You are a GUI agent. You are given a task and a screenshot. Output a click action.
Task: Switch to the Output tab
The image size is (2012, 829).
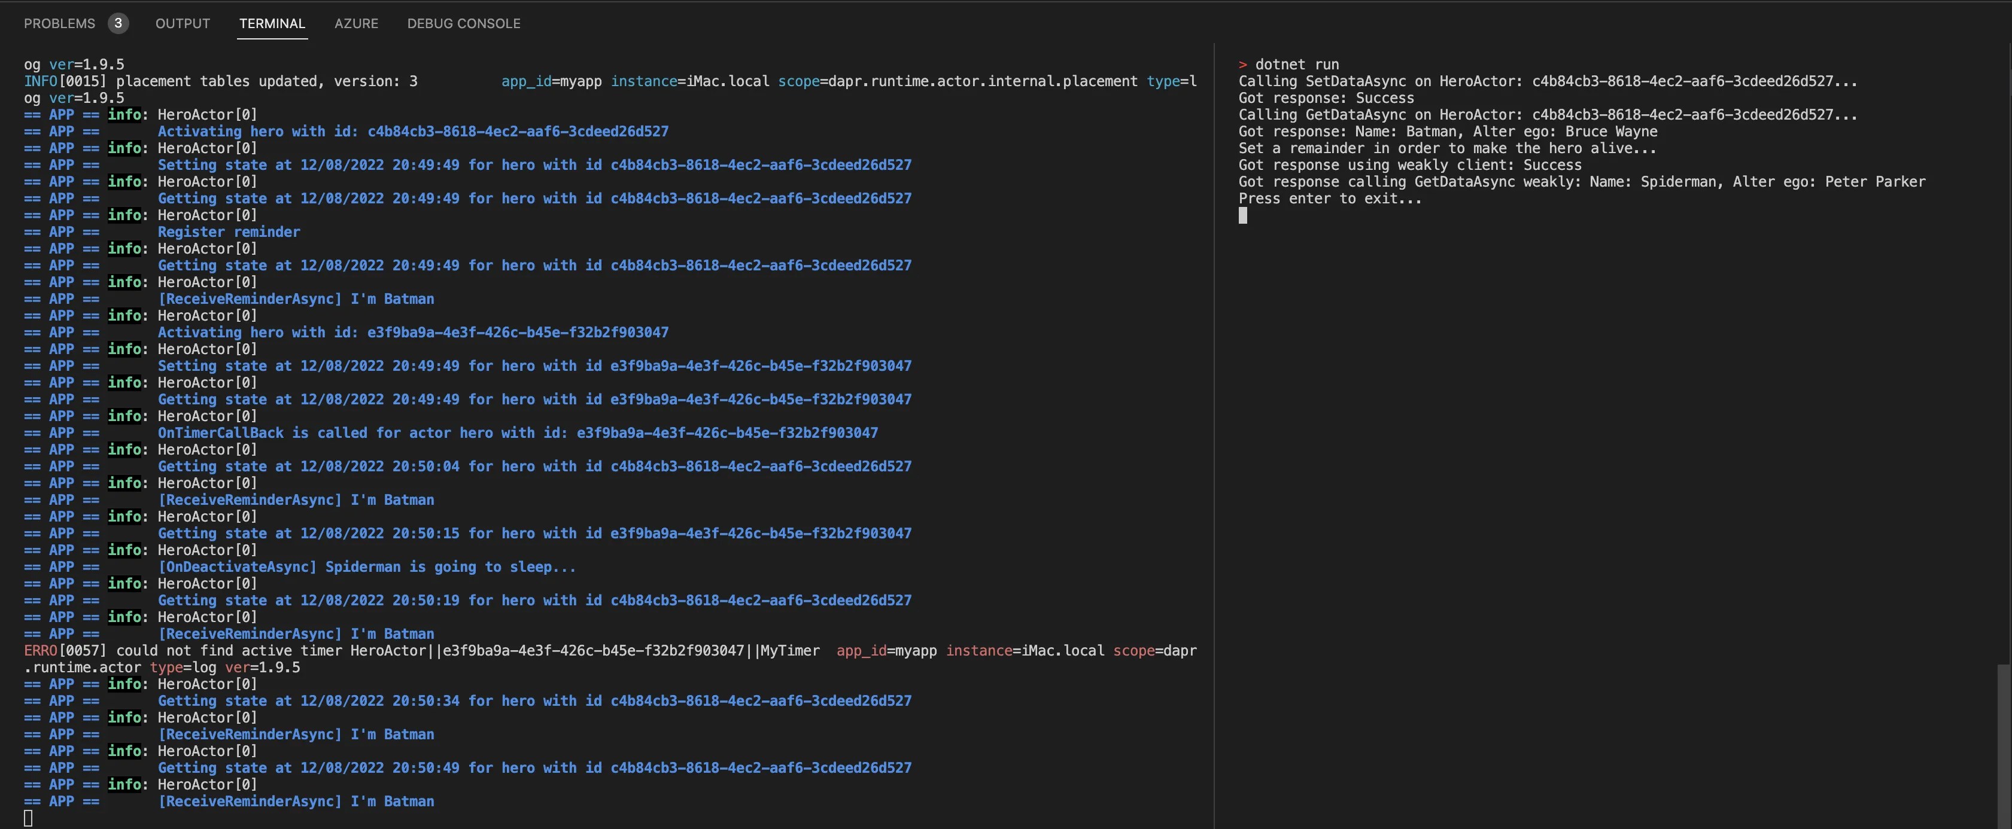pyautogui.click(x=183, y=23)
